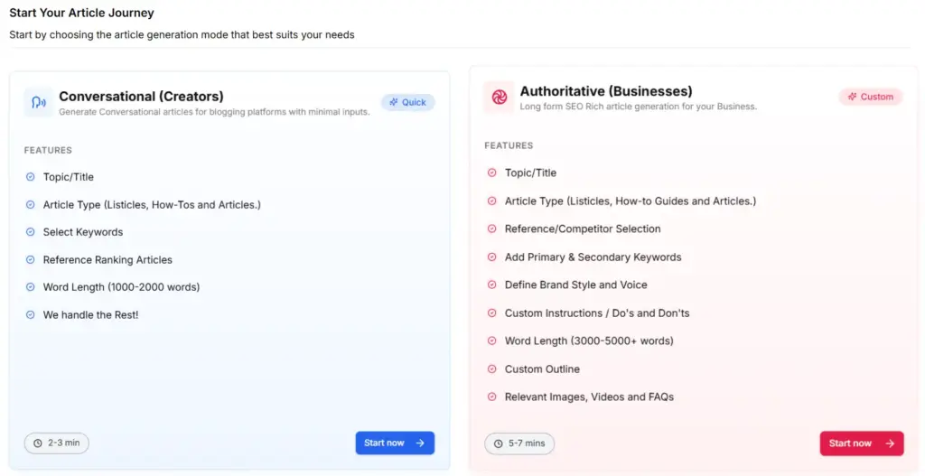Click check icon next to Reference/Competitor Selection
Viewport: 925px width, 476px height.
pos(491,229)
